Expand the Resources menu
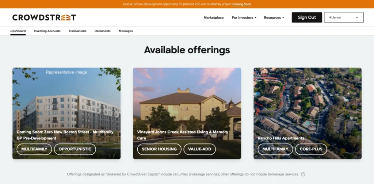The height and width of the screenshot is (185, 374). [x=274, y=18]
